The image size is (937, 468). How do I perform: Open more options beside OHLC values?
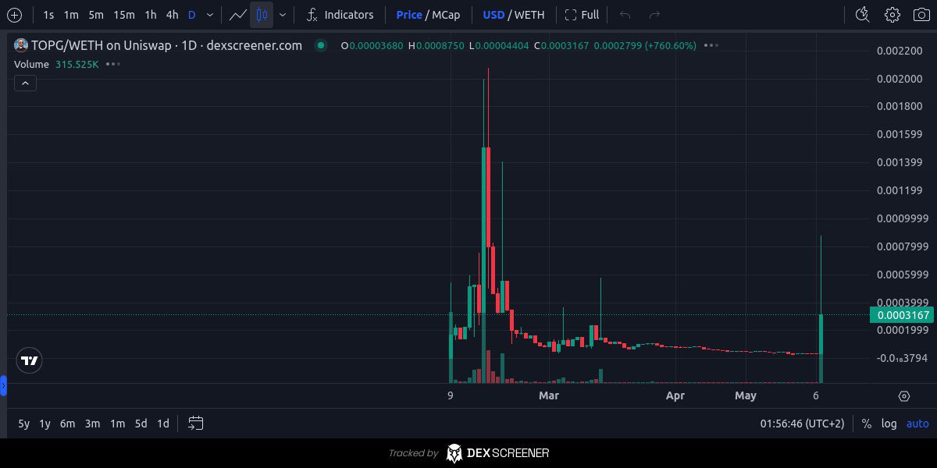(x=710, y=45)
